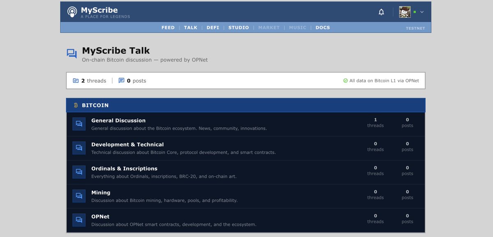Image resolution: width=493 pixels, height=237 pixels.
Task: Switch to the DEFI tab
Action: [213, 27]
